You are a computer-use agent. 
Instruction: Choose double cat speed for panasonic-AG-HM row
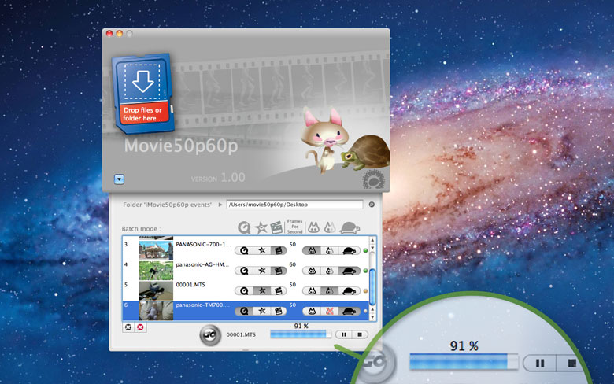[x=329, y=271]
